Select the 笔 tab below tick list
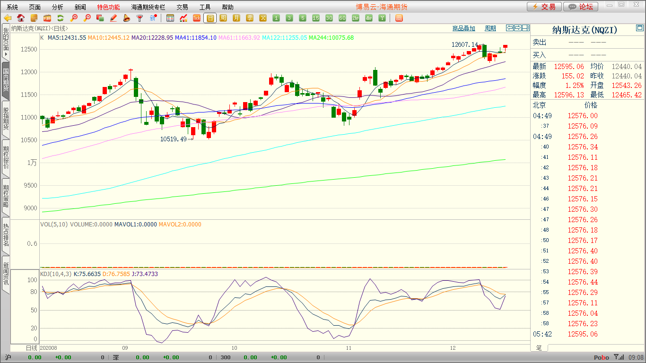The height and width of the screenshot is (363, 646). coord(539,348)
